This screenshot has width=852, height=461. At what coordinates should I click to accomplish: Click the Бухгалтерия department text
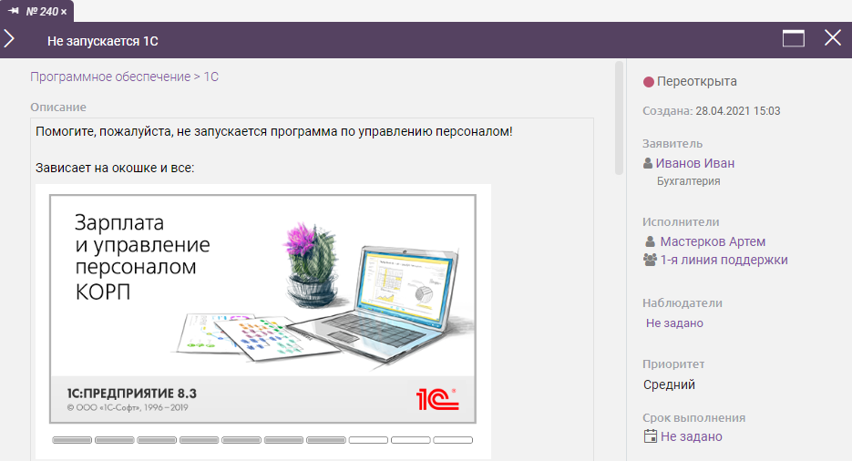point(689,181)
